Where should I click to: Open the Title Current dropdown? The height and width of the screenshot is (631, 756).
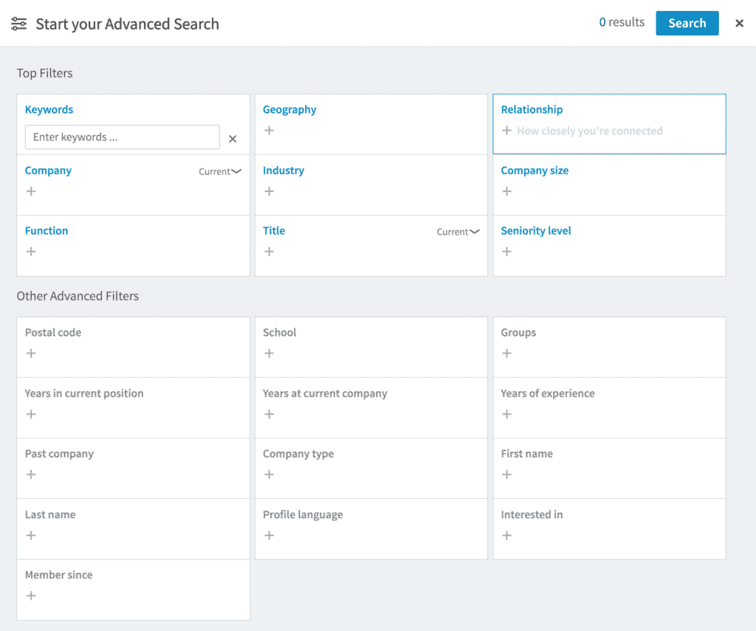coord(458,232)
